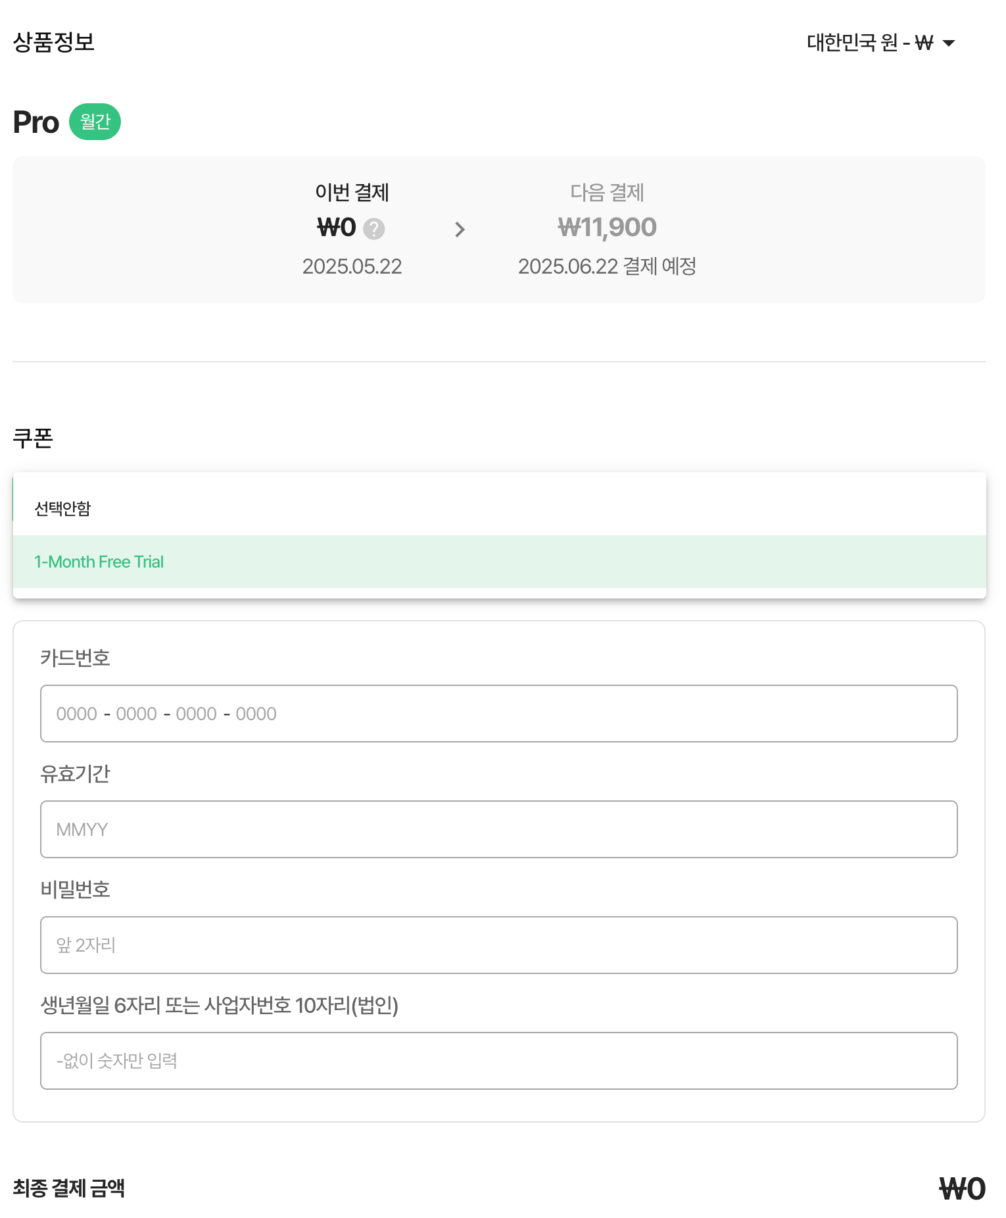The width and height of the screenshot is (1006, 1218).
Task: Choose the 1-Month Free Trial coupon
Action: pos(499,562)
